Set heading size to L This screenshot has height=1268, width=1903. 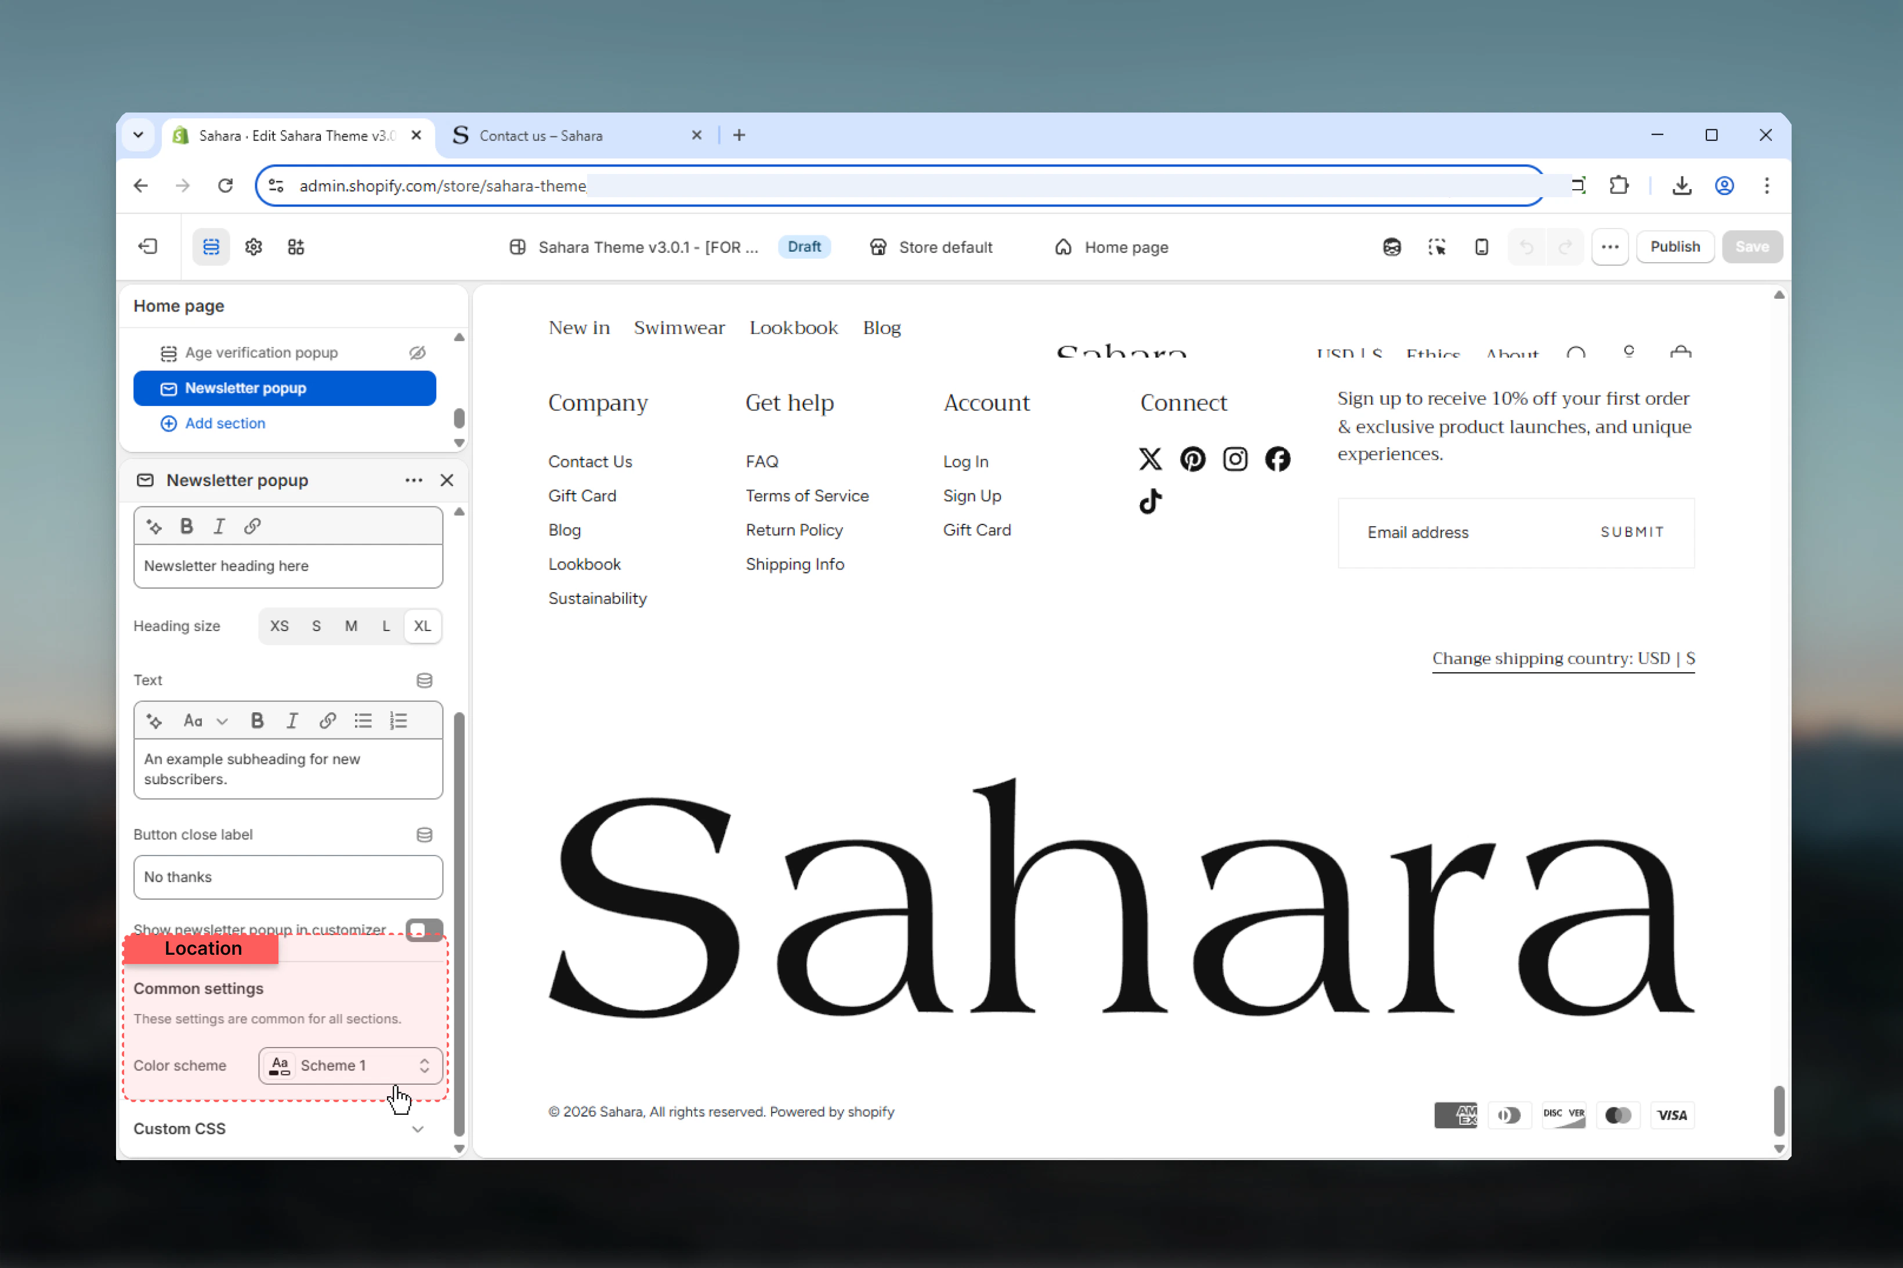click(x=386, y=626)
